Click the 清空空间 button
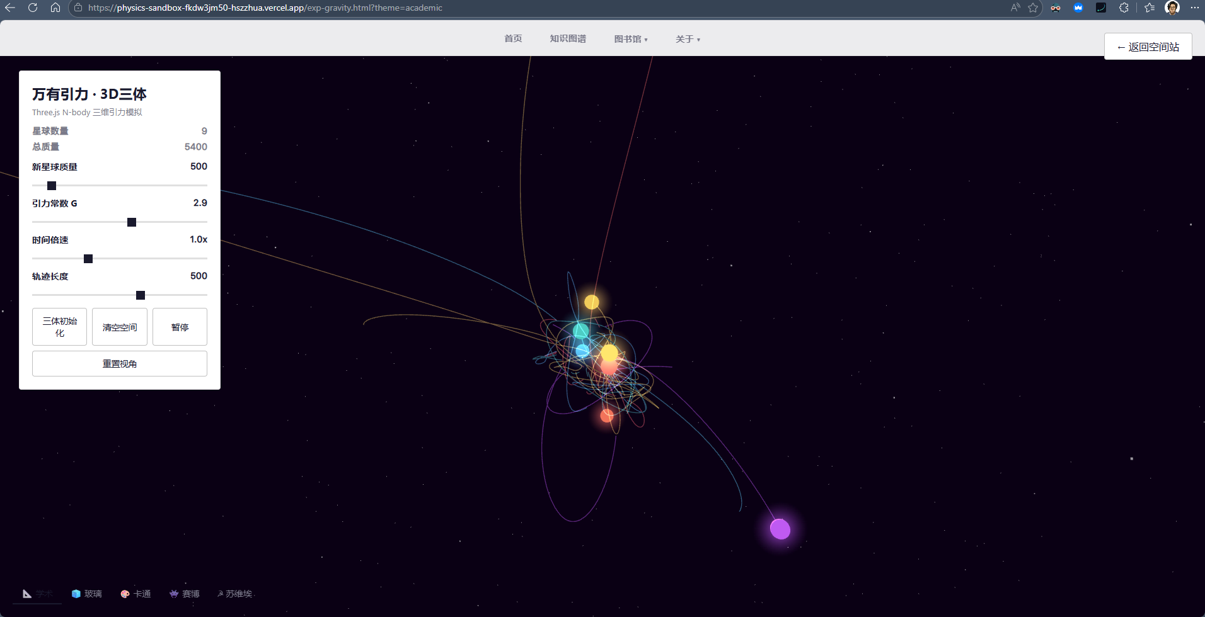The width and height of the screenshot is (1205, 617). pos(120,327)
